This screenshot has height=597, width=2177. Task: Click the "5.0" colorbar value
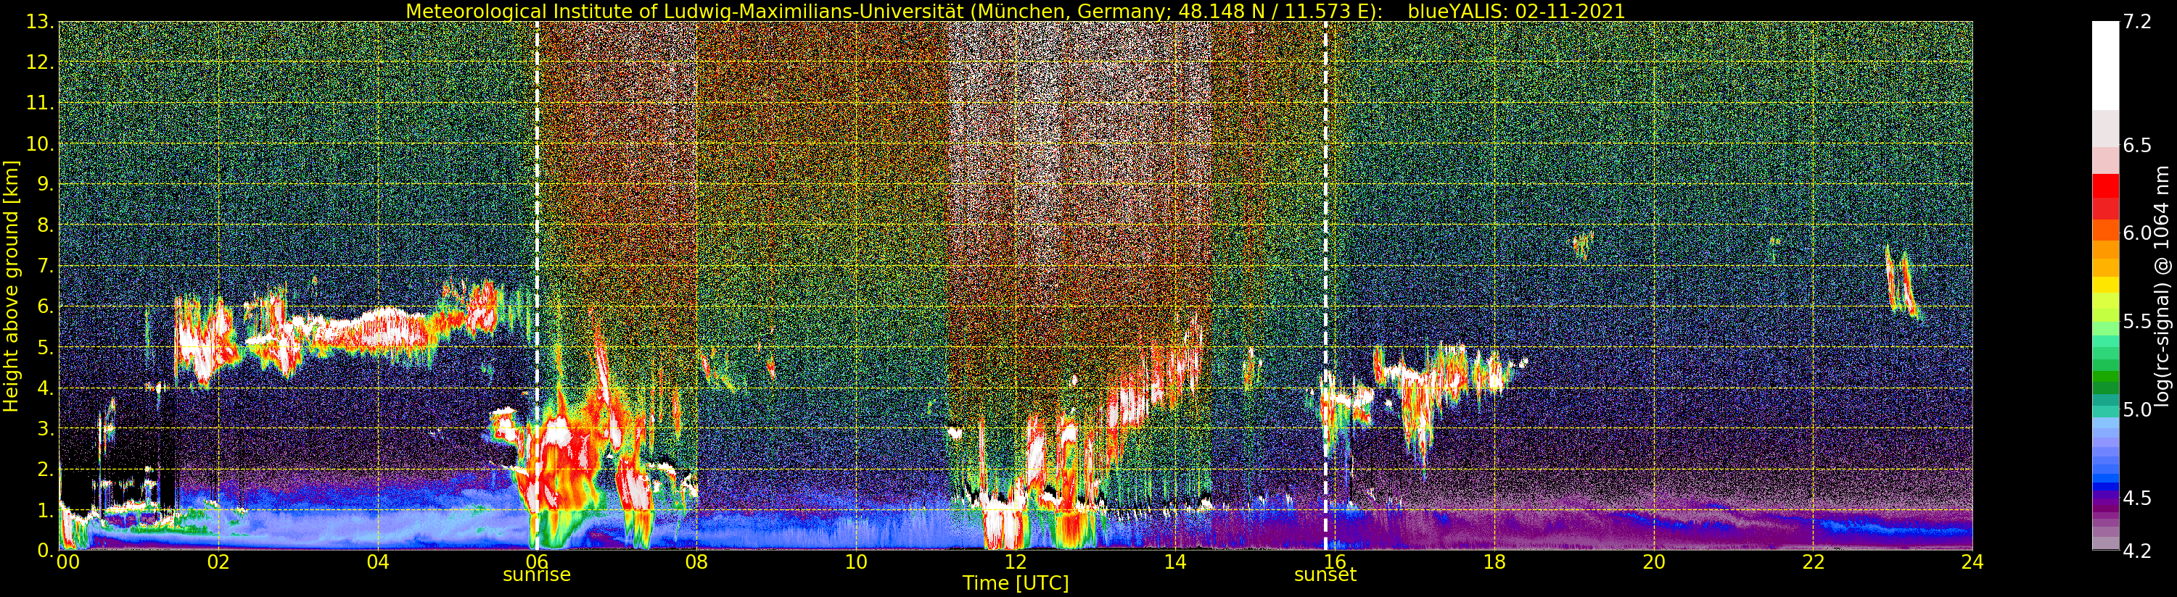[x=2137, y=409]
